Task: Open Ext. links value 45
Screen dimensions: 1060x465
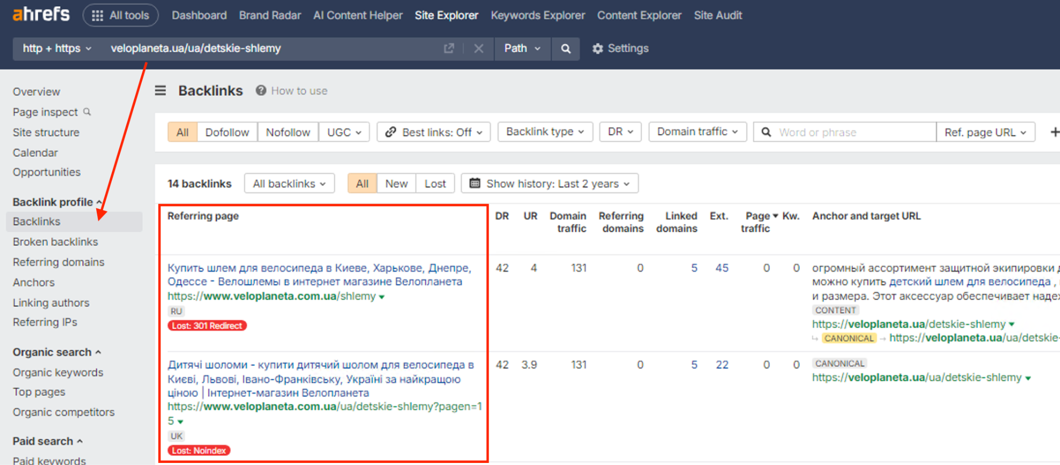Action: pos(722,268)
